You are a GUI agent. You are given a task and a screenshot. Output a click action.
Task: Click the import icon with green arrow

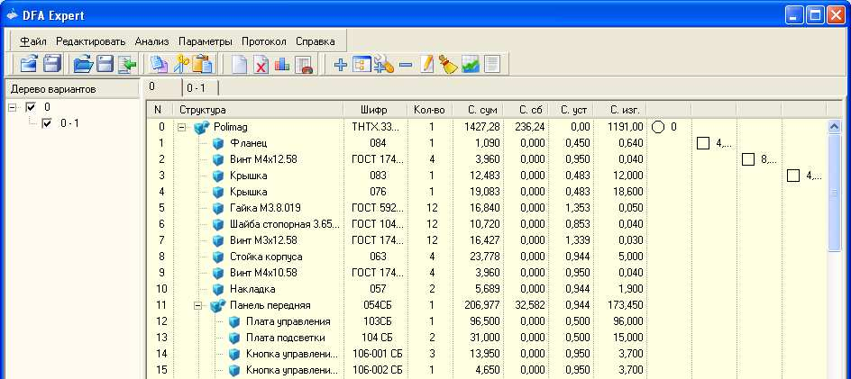tap(127, 64)
